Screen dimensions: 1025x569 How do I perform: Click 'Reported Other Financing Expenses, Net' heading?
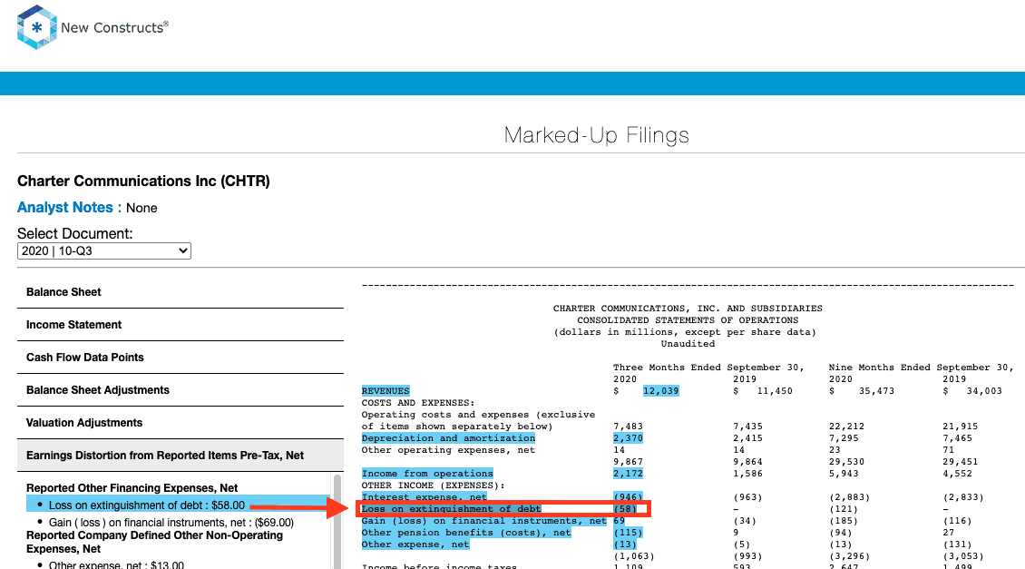pyautogui.click(x=132, y=488)
